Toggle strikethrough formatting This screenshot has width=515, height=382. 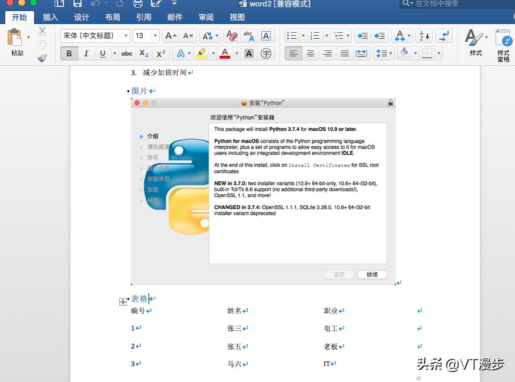click(x=126, y=53)
